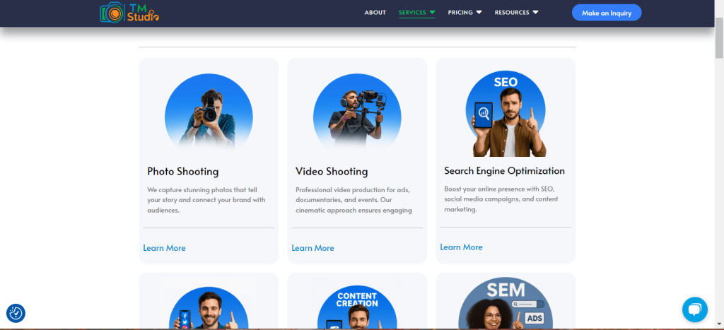Click the social media service image
The height and width of the screenshot is (330, 724).
(x=209, y=308)
